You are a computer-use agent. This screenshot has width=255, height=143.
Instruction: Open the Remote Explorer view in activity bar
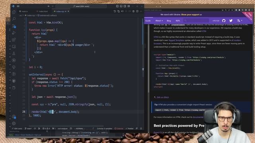click(x=14, y=46)
